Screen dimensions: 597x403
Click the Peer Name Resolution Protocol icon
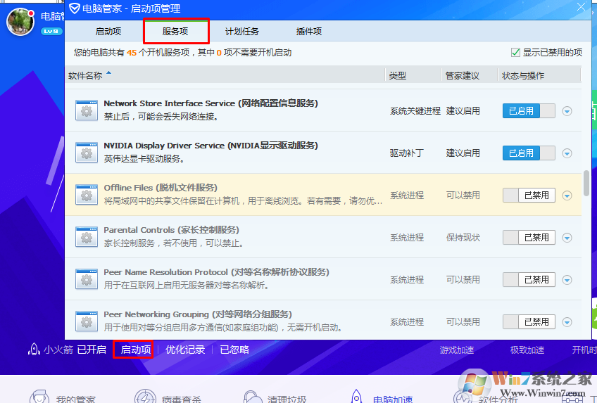point(87,279)
